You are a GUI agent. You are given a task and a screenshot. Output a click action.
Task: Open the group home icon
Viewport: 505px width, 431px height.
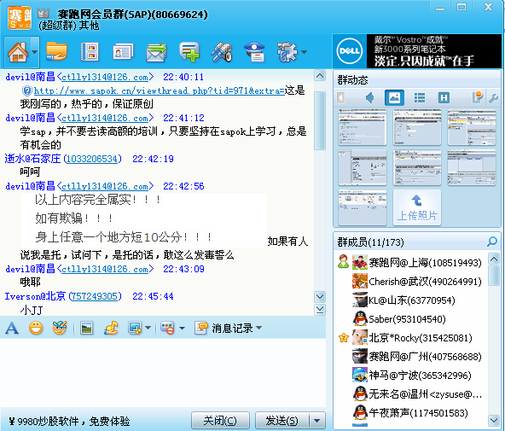click(17, 51)
